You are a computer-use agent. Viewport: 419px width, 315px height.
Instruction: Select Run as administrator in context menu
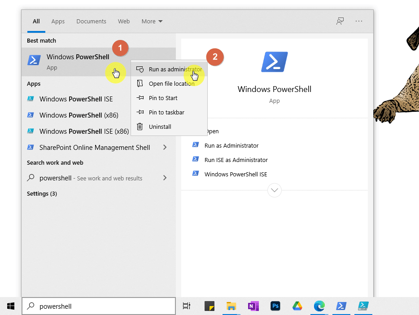click(x=169, y=69)
